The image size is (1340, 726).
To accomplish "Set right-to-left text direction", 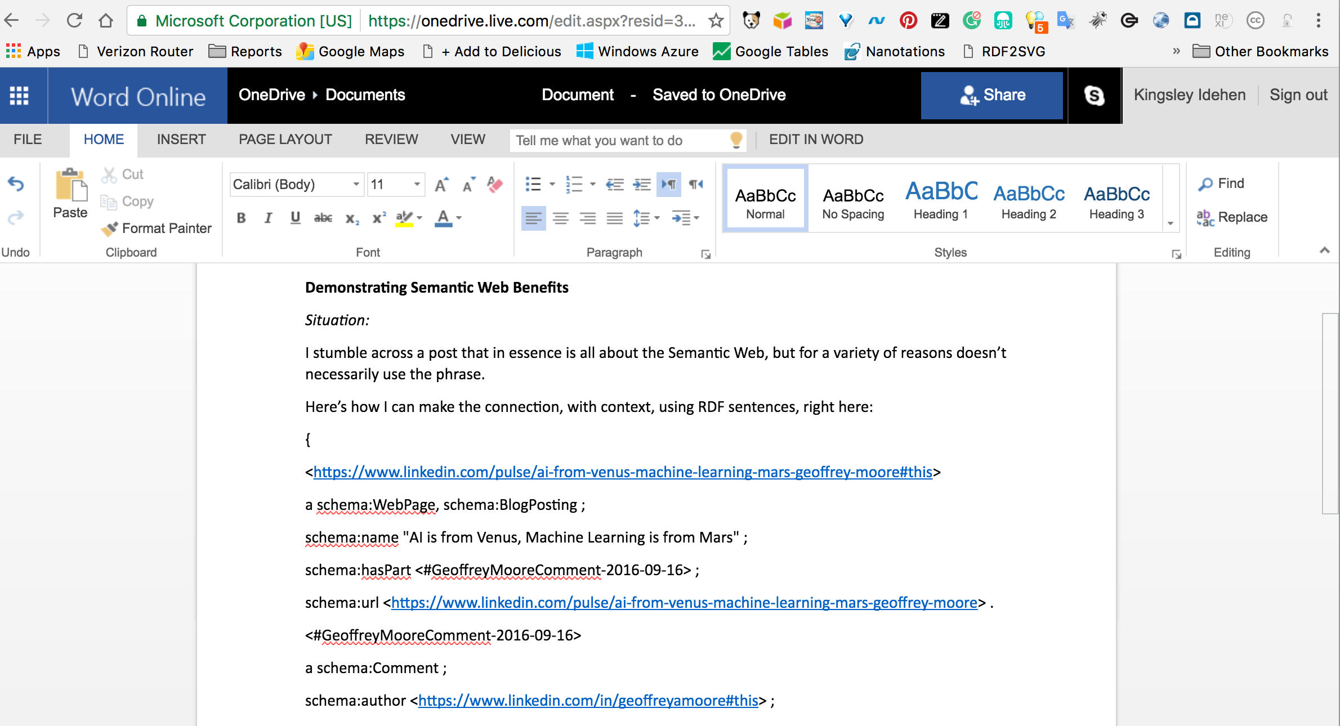I will click(x=696, y=184).
